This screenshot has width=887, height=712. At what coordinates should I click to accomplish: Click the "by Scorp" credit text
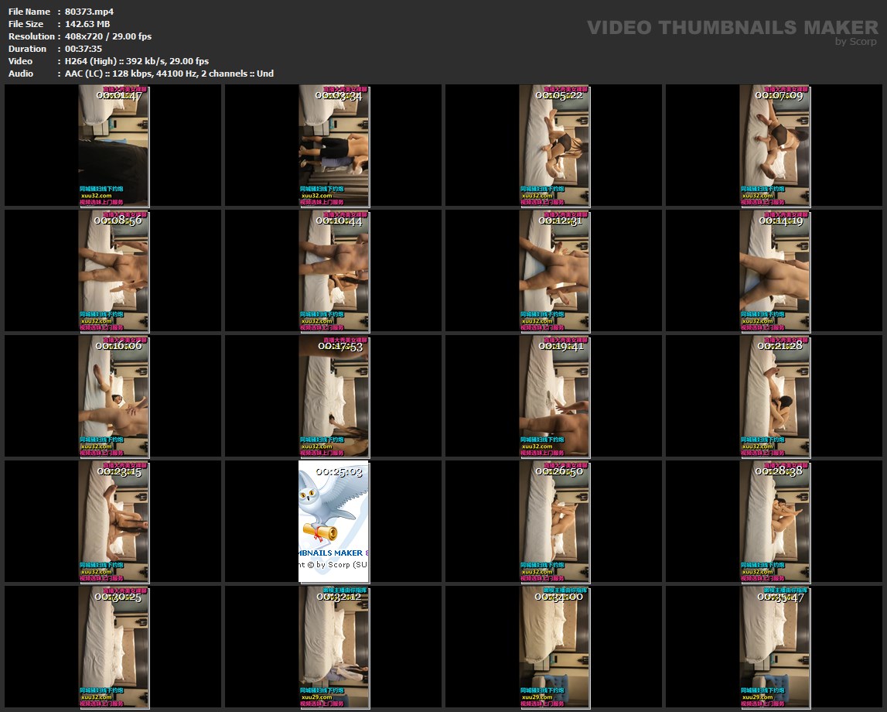click(x=856, y=42)
